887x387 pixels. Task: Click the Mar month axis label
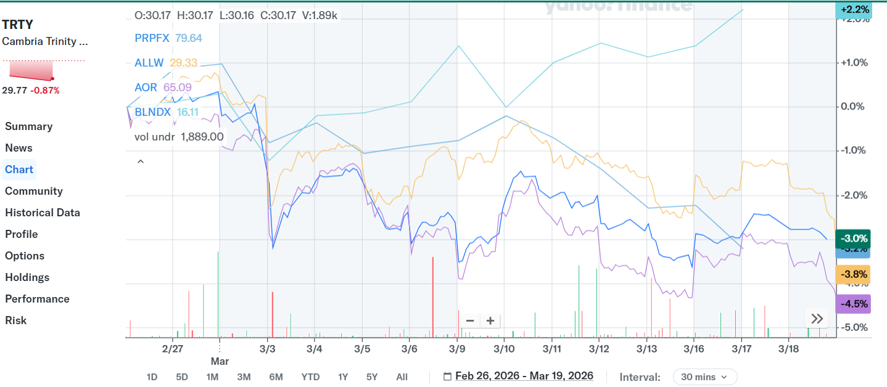pyautogui.click(x=220, y=361)
